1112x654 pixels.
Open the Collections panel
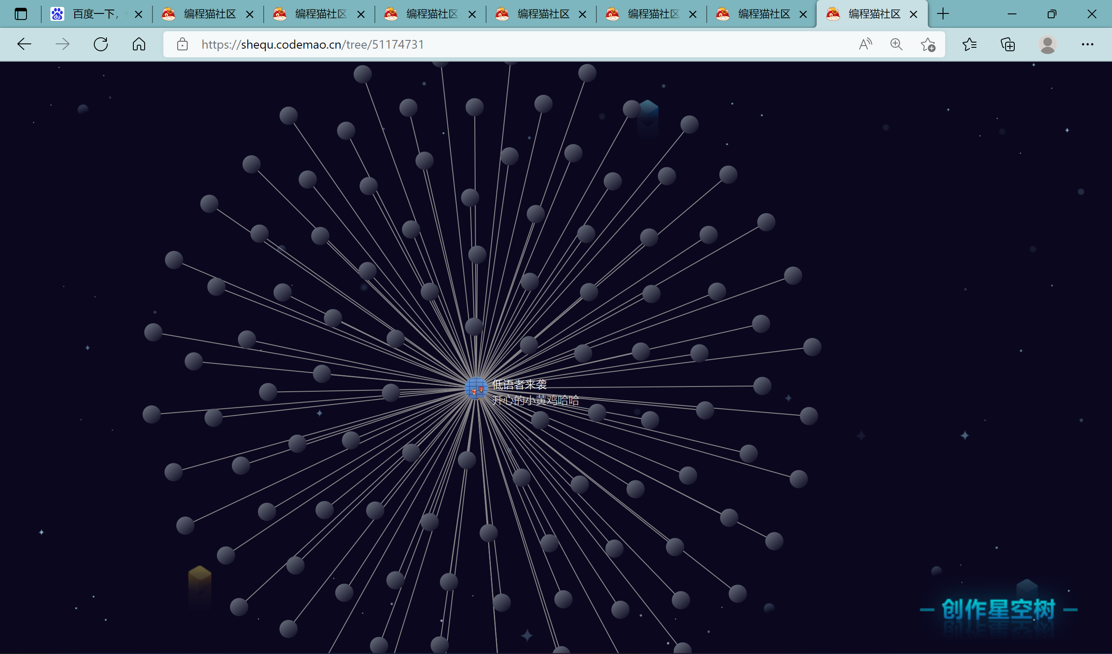[x=1008, y=44]
